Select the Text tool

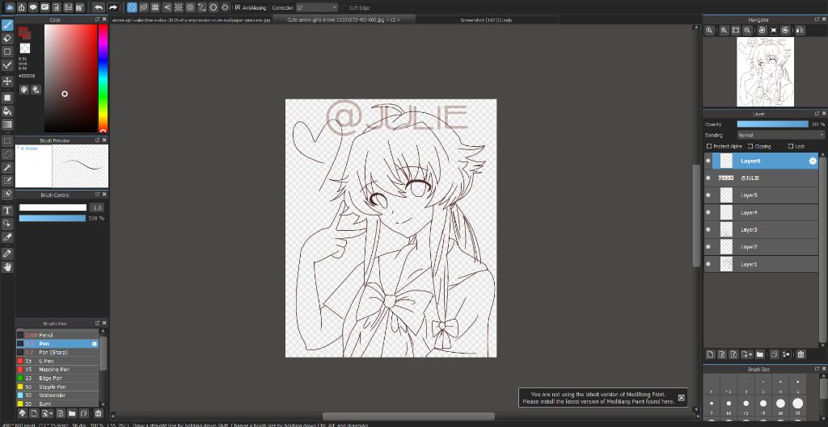pyautogui.click(x=7, y=211)
